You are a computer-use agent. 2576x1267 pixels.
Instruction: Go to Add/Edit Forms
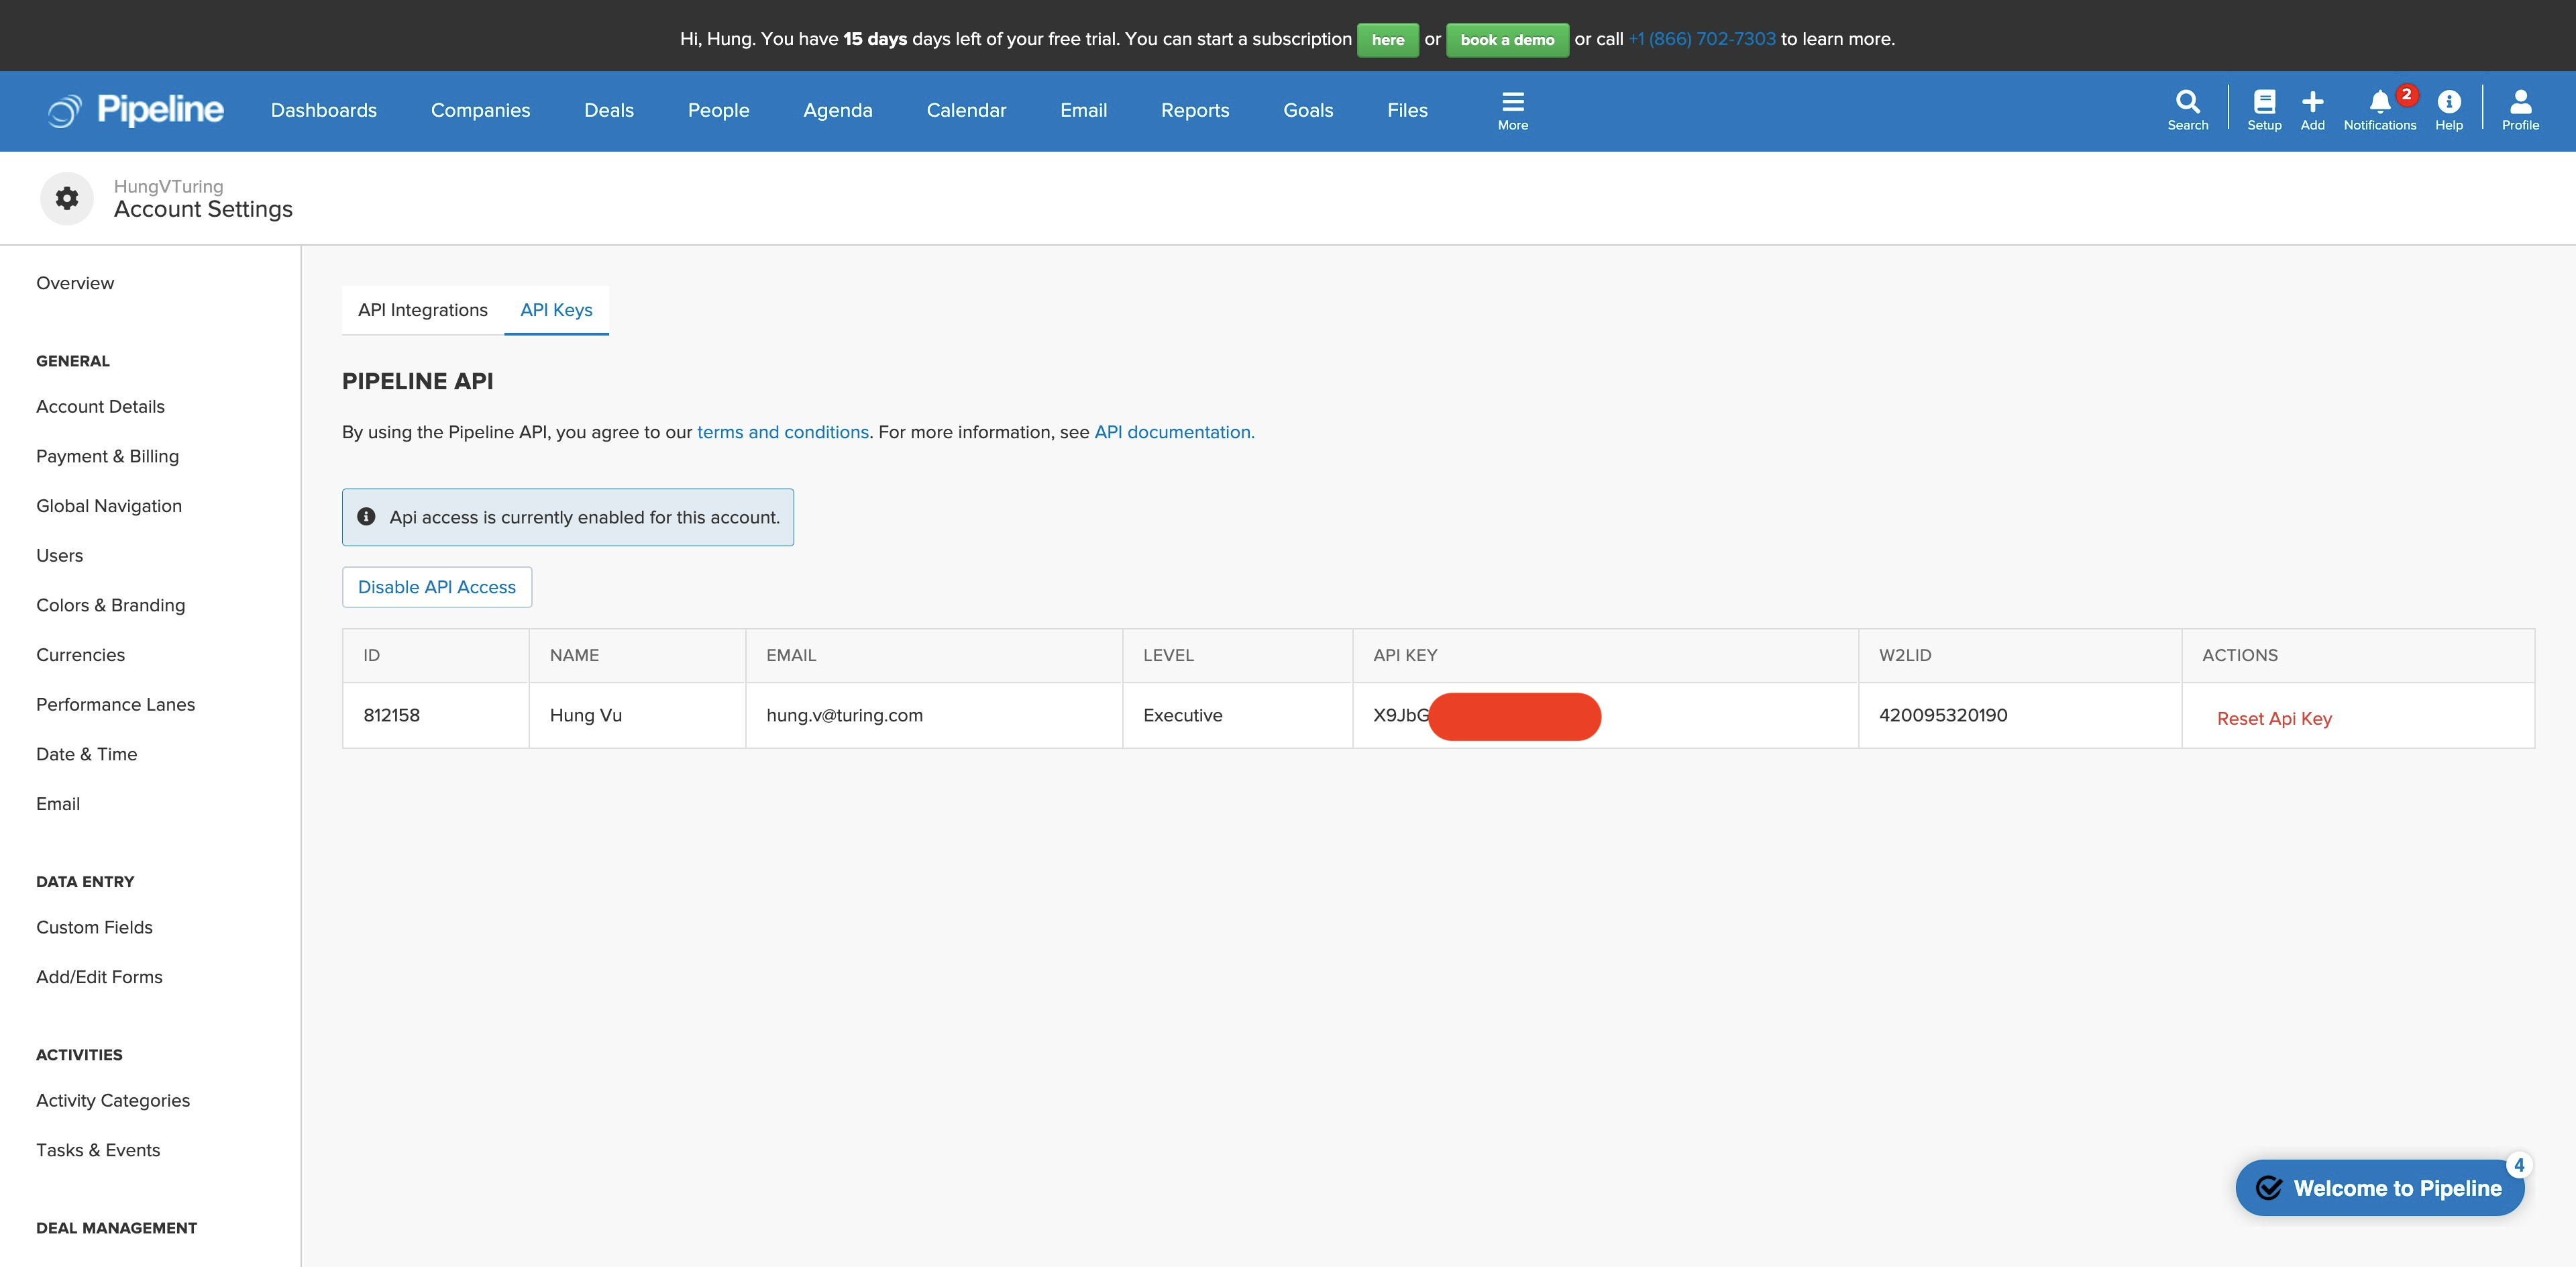point(99,978)
